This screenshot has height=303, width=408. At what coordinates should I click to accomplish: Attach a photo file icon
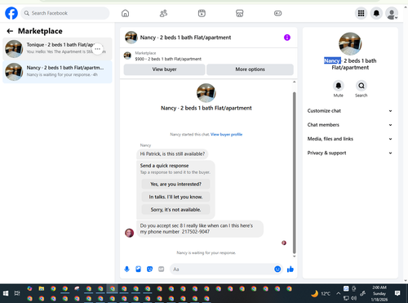coord(138,270)
